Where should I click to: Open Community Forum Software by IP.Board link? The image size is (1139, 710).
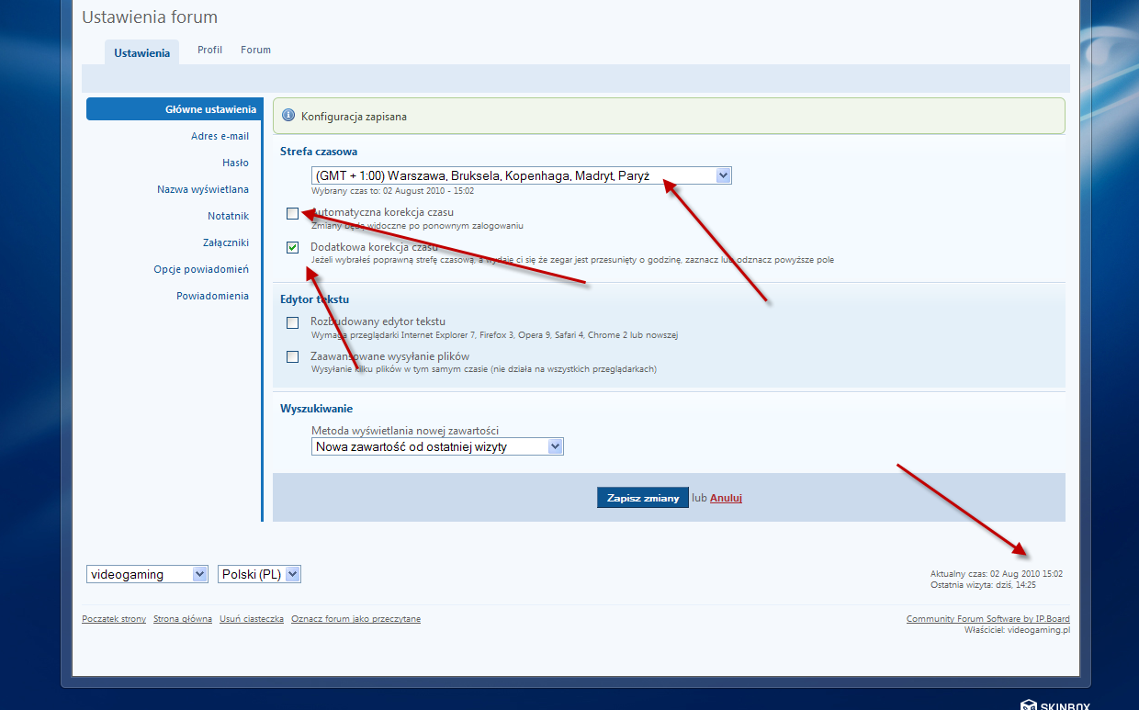987,619
